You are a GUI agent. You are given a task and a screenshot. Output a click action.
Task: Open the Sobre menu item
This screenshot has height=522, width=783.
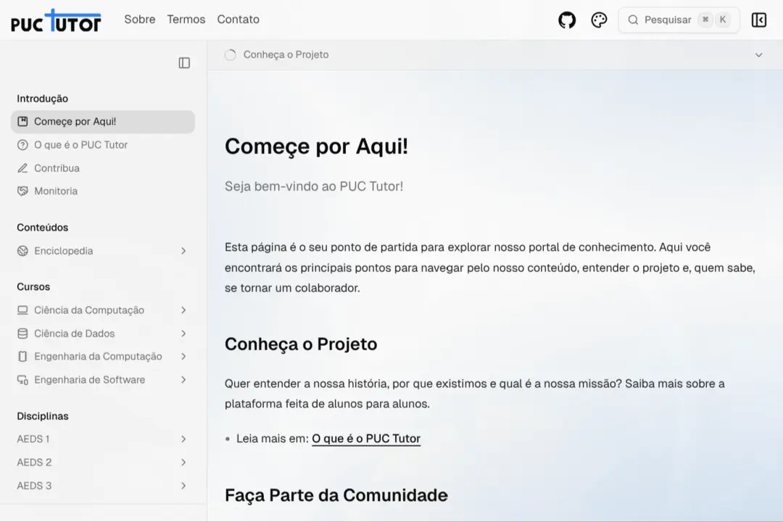[140, 20]
